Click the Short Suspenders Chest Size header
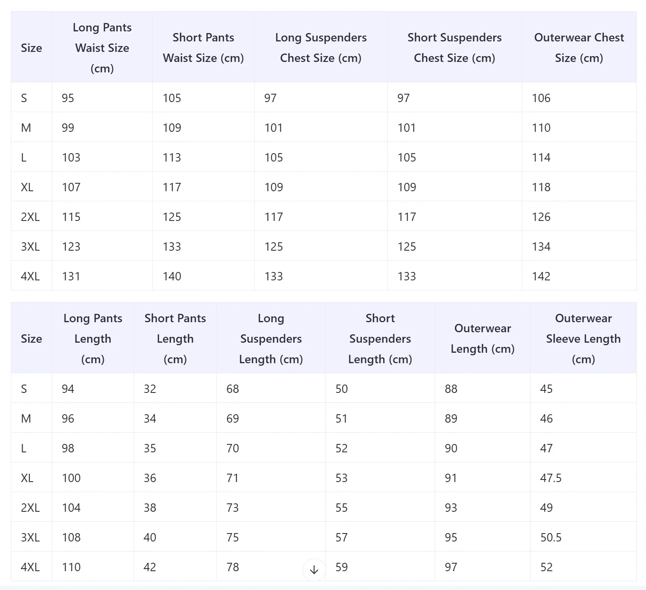 [455, 47]
